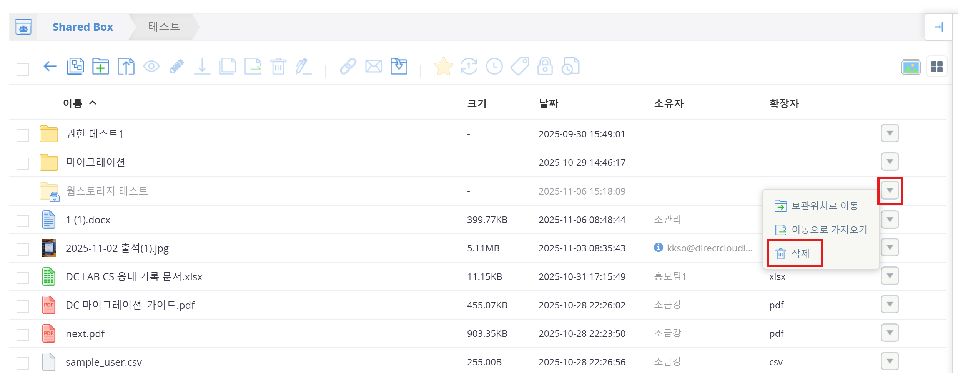
Task: Toggle the select-all checkbox in toolbar
Action: click(x=23, y=70)
